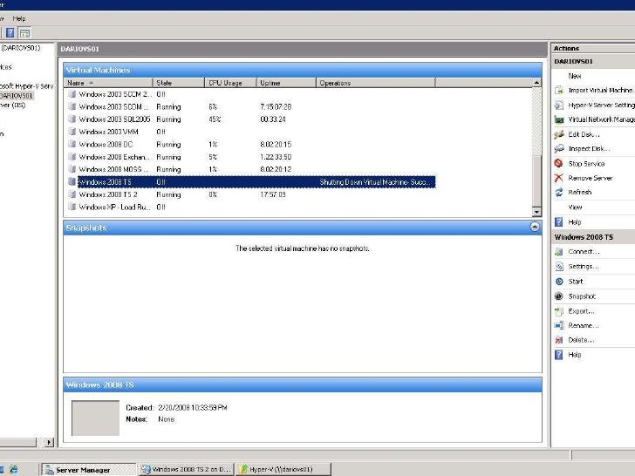This screenshot has height=476, width=635.
Task: Click the red Stop Service icon
Action: pyautogui.click(x=559, y=164)
